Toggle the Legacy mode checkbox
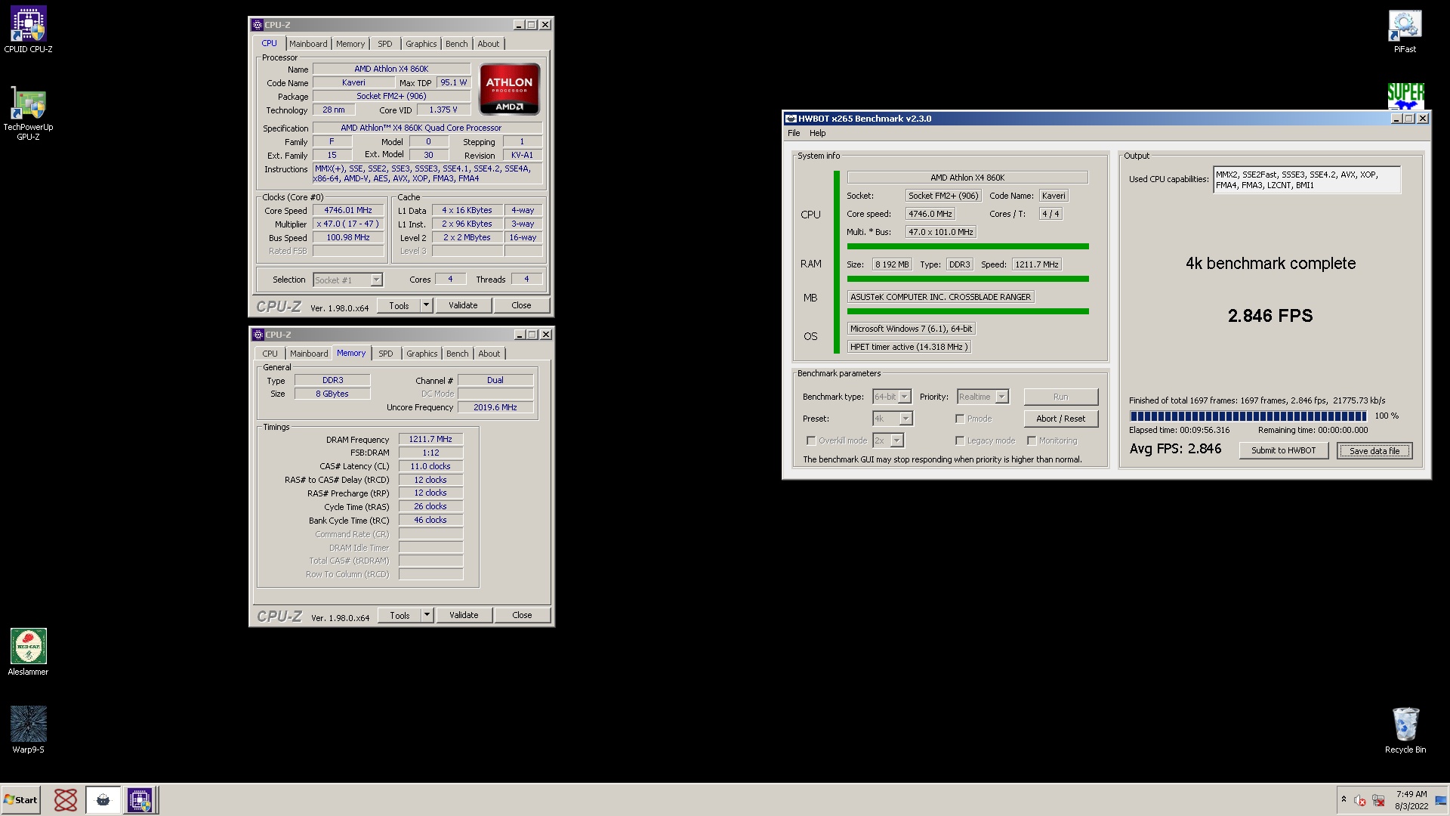 click(x=960, y=440)
